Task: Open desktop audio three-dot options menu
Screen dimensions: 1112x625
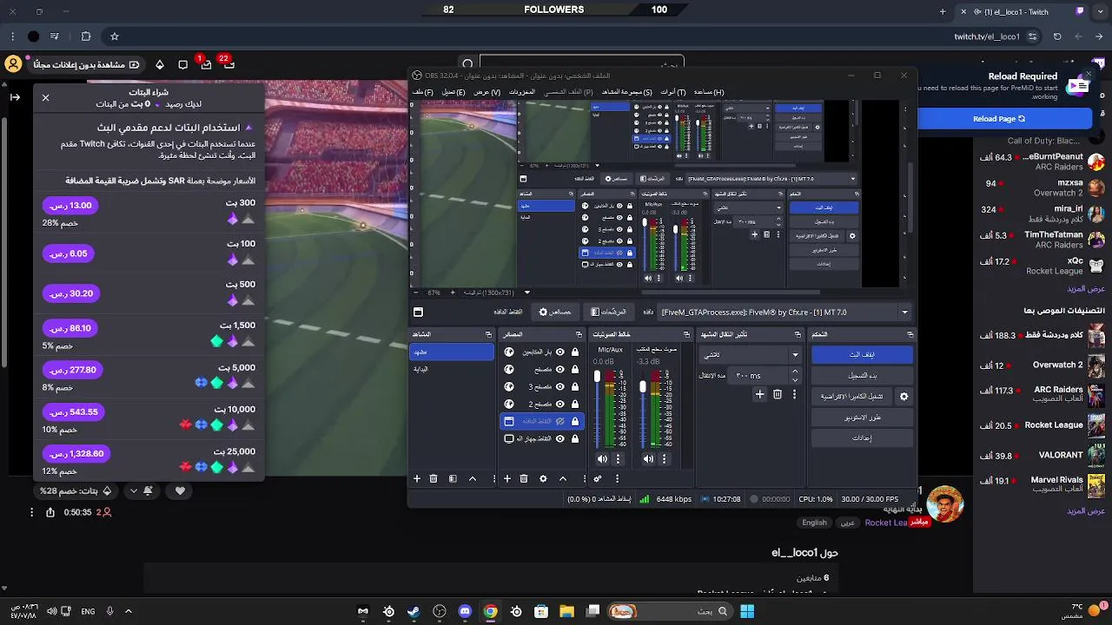Action: [664, 458]
